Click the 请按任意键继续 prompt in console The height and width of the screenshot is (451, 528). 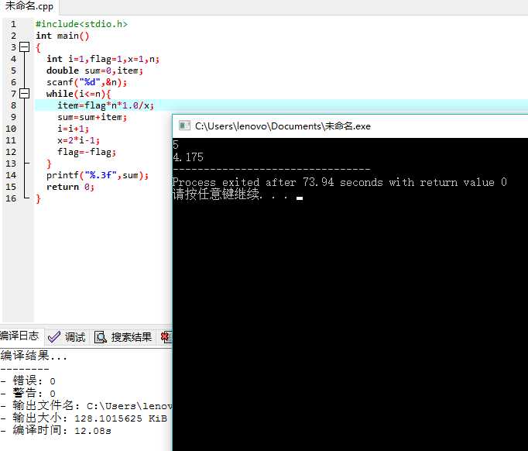click(231, 195)
